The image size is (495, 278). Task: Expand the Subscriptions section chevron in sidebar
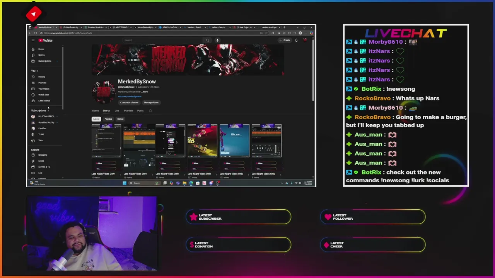tap(48, 110)
